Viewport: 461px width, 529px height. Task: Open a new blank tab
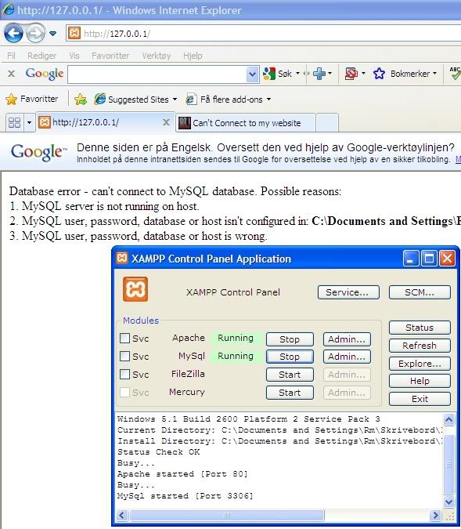[x=327, y=123]
